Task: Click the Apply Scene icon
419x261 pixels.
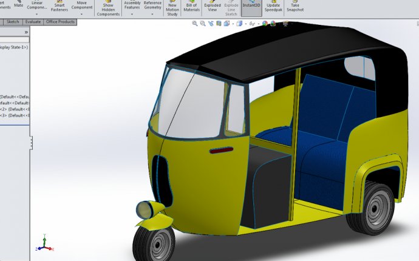Action: pyautogui.click(x=273, y=24)
